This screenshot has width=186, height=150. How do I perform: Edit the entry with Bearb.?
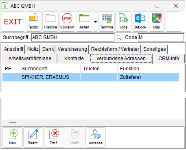click(33, 137)
